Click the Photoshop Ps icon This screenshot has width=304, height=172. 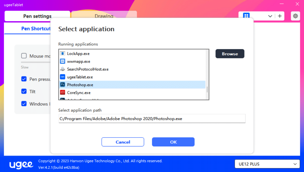click(x=62, y=85)
